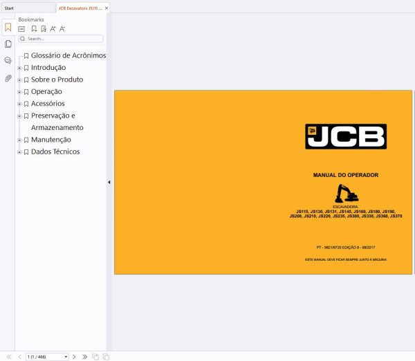Image resolution: width=415 pixels, height=361 pixels.
Task: Go to the previous page
Action: pyautogui.click(x=19, y=357)
